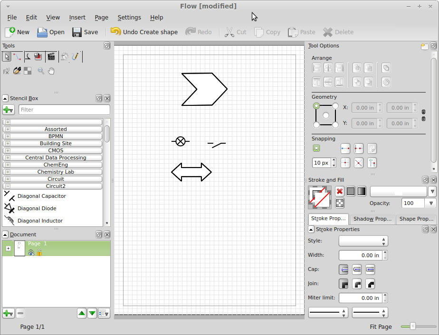Toggle the green snapping checkbox

tap(316, 148)
